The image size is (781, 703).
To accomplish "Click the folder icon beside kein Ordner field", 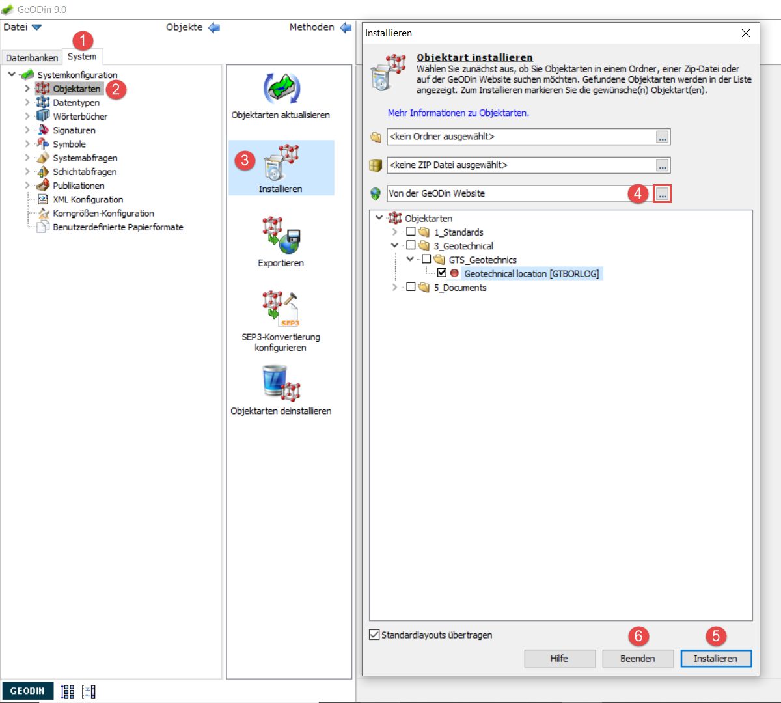I will 376,137.
